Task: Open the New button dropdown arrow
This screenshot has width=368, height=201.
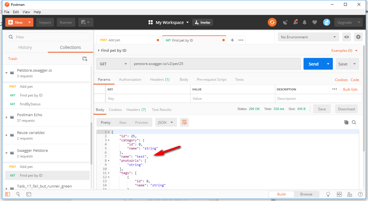Action: click(x=29, y=23)
